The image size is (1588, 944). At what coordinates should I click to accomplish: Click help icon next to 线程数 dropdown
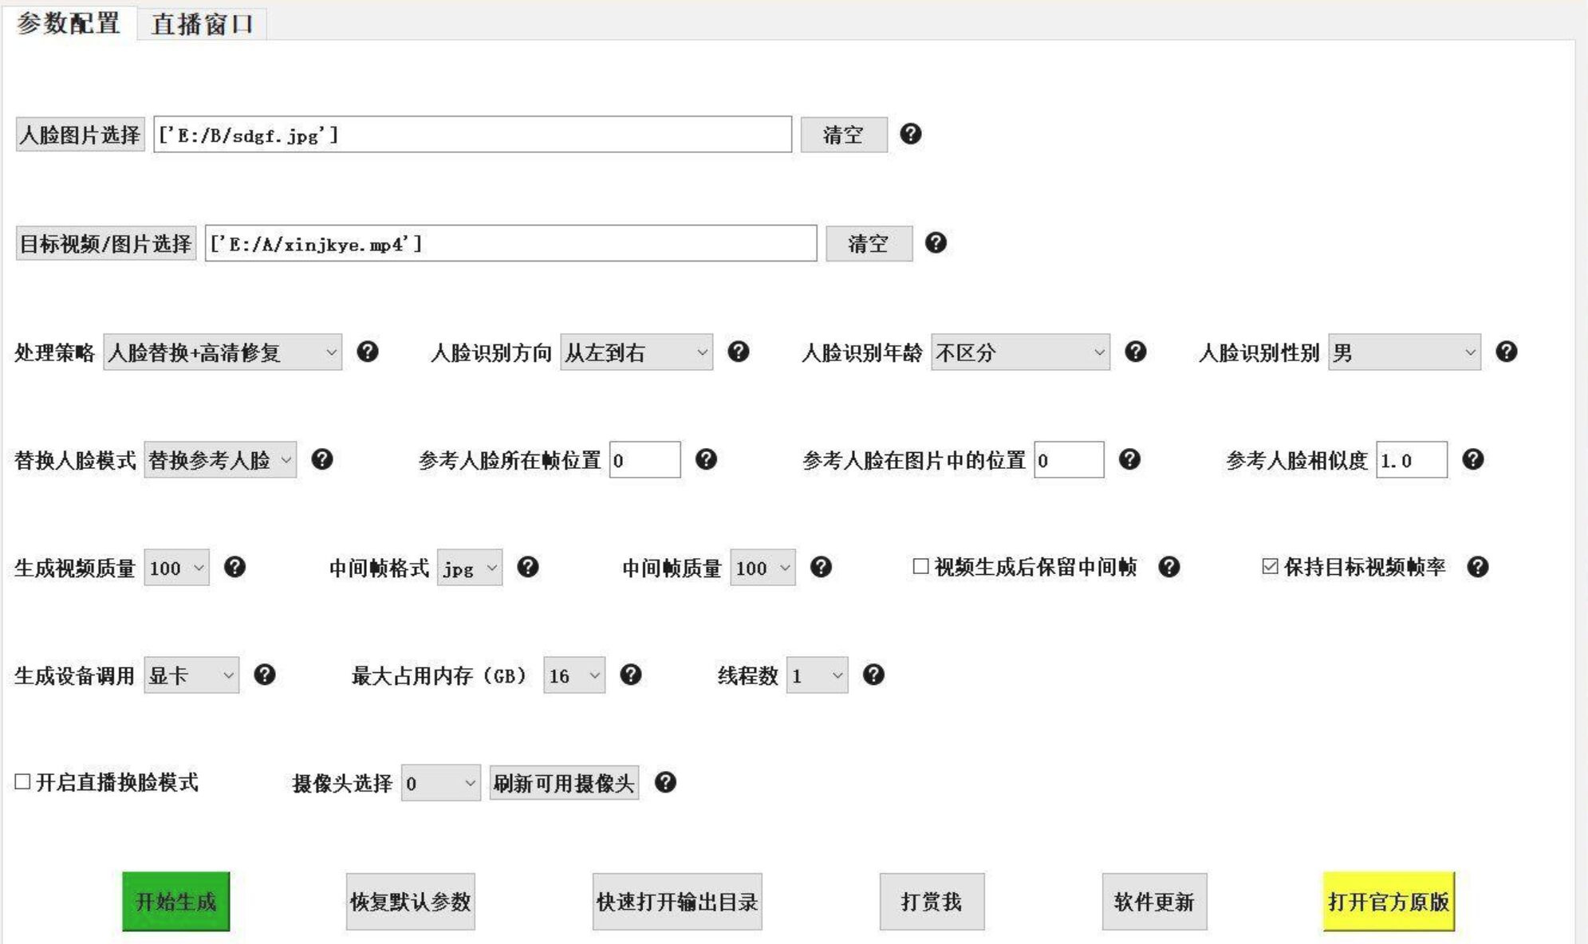[x=873, y=675]
